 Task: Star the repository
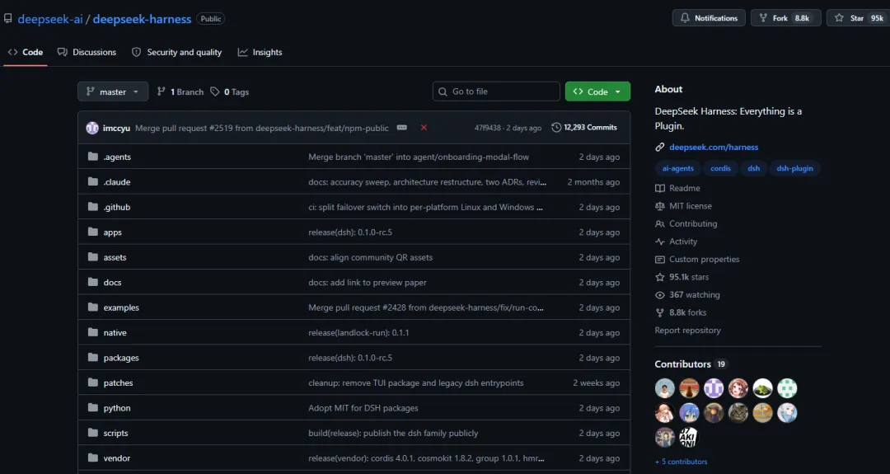(858, 18)
